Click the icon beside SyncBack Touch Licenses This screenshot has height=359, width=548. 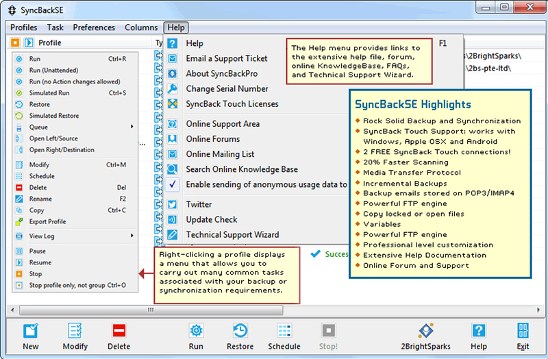173,104
